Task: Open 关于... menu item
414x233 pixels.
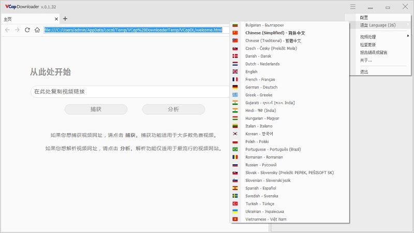Action: [x=366, y=60]
